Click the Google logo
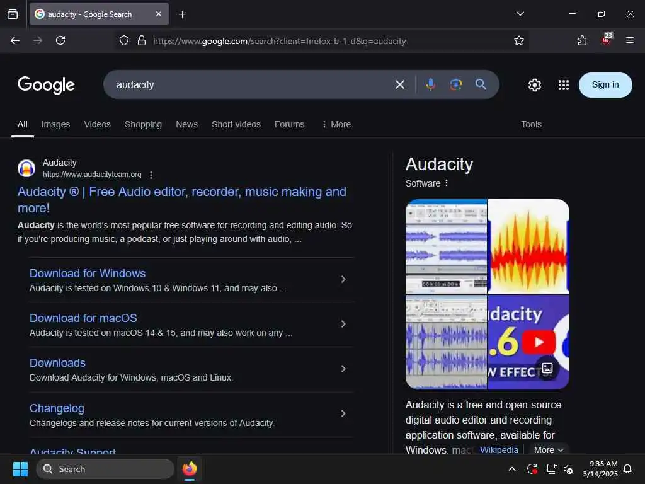Viewport: 645px width, 484px height. point(46,85)
